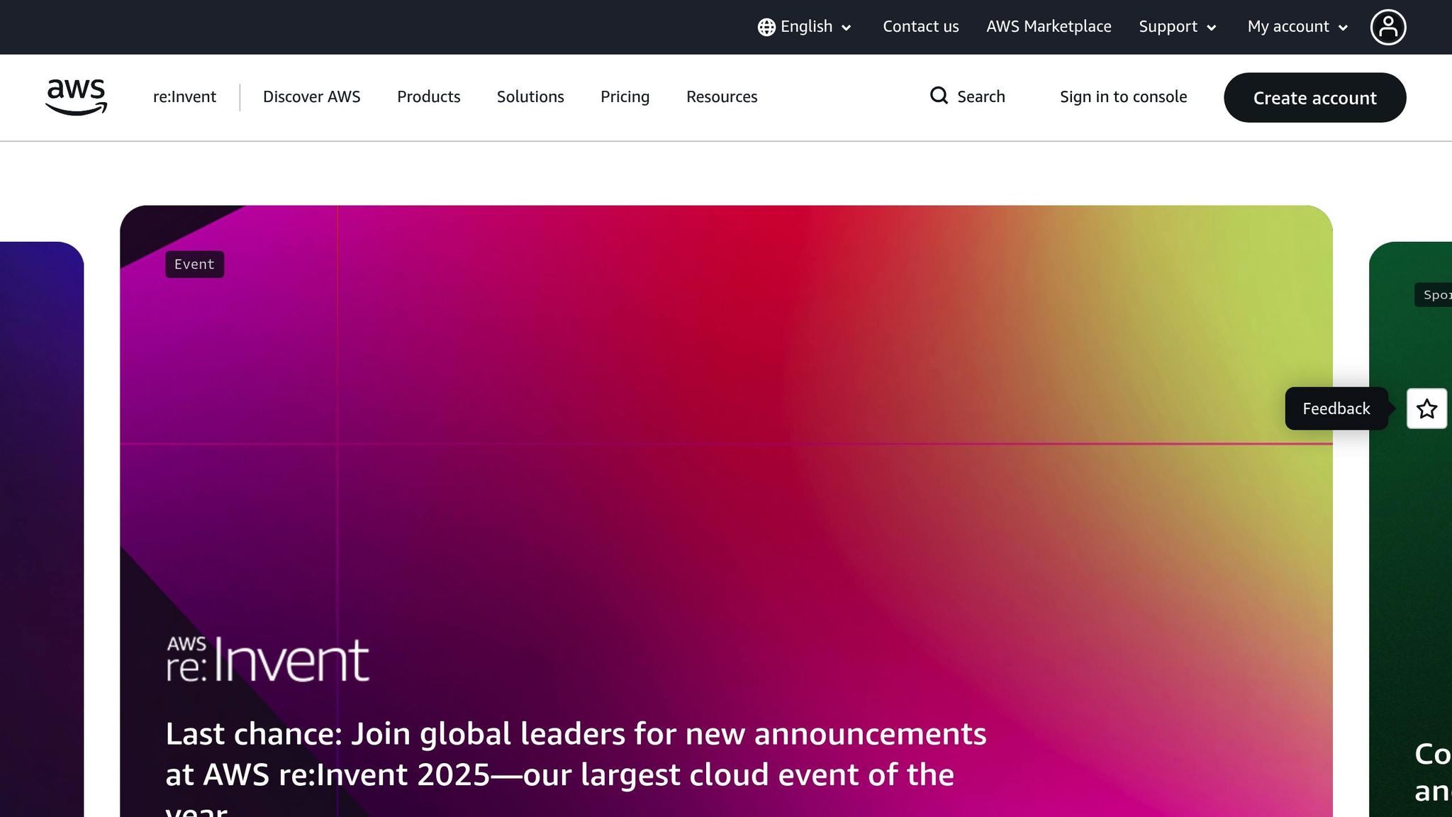This screenshot has width=1452, height=817.
Task: Click the Contact us link
Action: (x=920, y=27)
